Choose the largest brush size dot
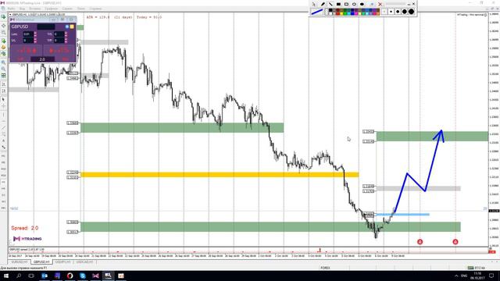Screen dimensions: 500x281 pyautogui.click(x=412, y=12)
